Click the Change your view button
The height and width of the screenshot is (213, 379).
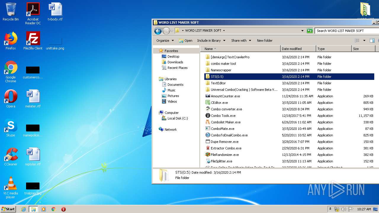357,41
